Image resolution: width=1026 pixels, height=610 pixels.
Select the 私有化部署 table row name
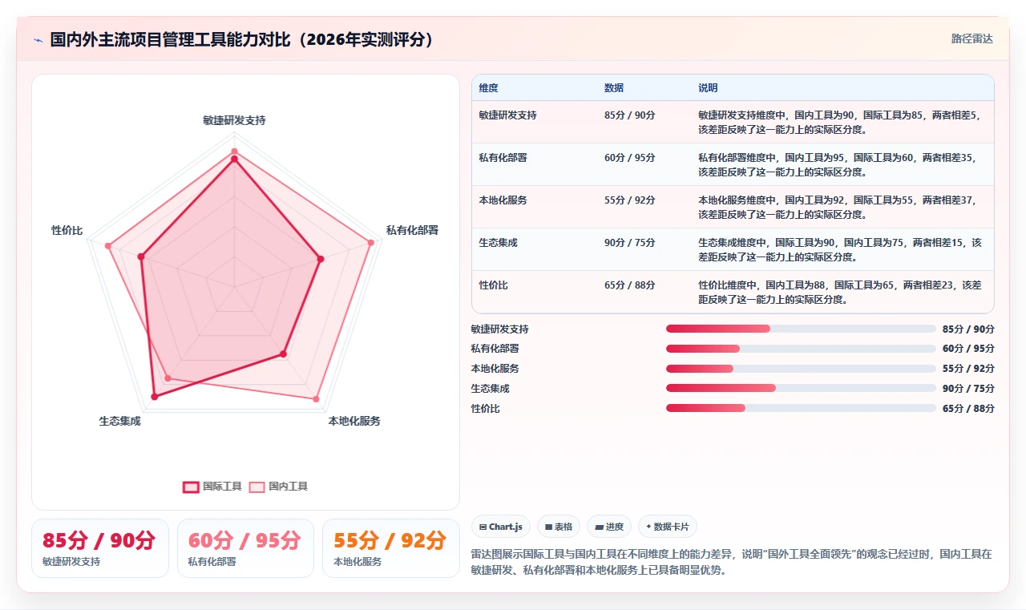pyautogui.click(x=503, y=158)
